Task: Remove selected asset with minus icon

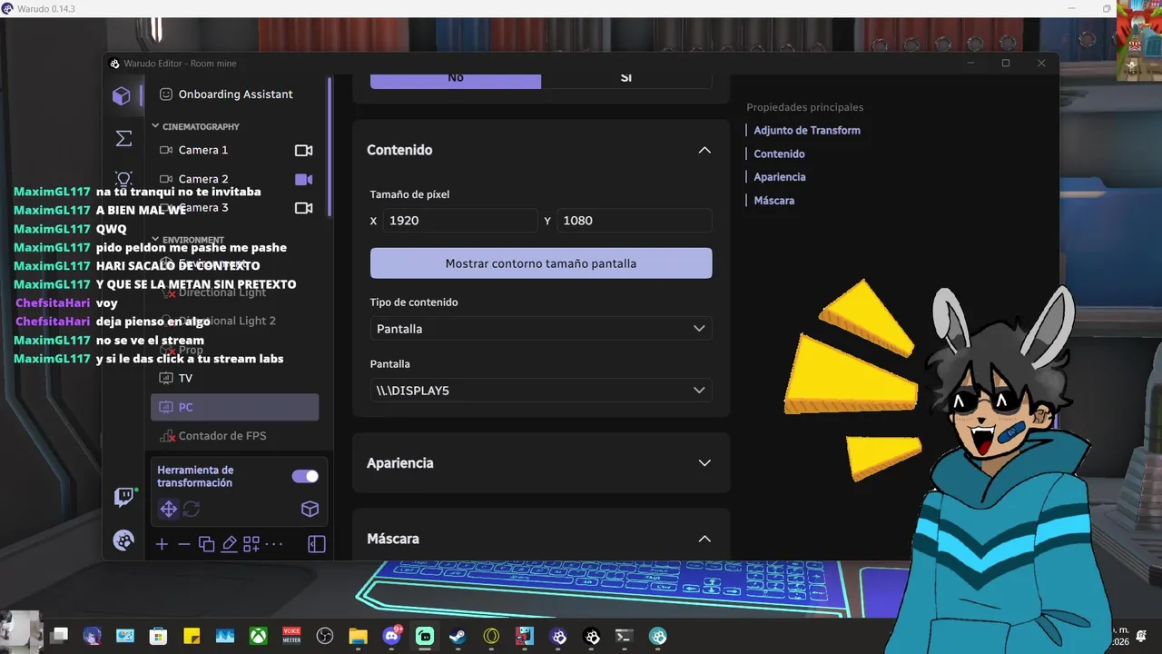Action: pos(184,544)
